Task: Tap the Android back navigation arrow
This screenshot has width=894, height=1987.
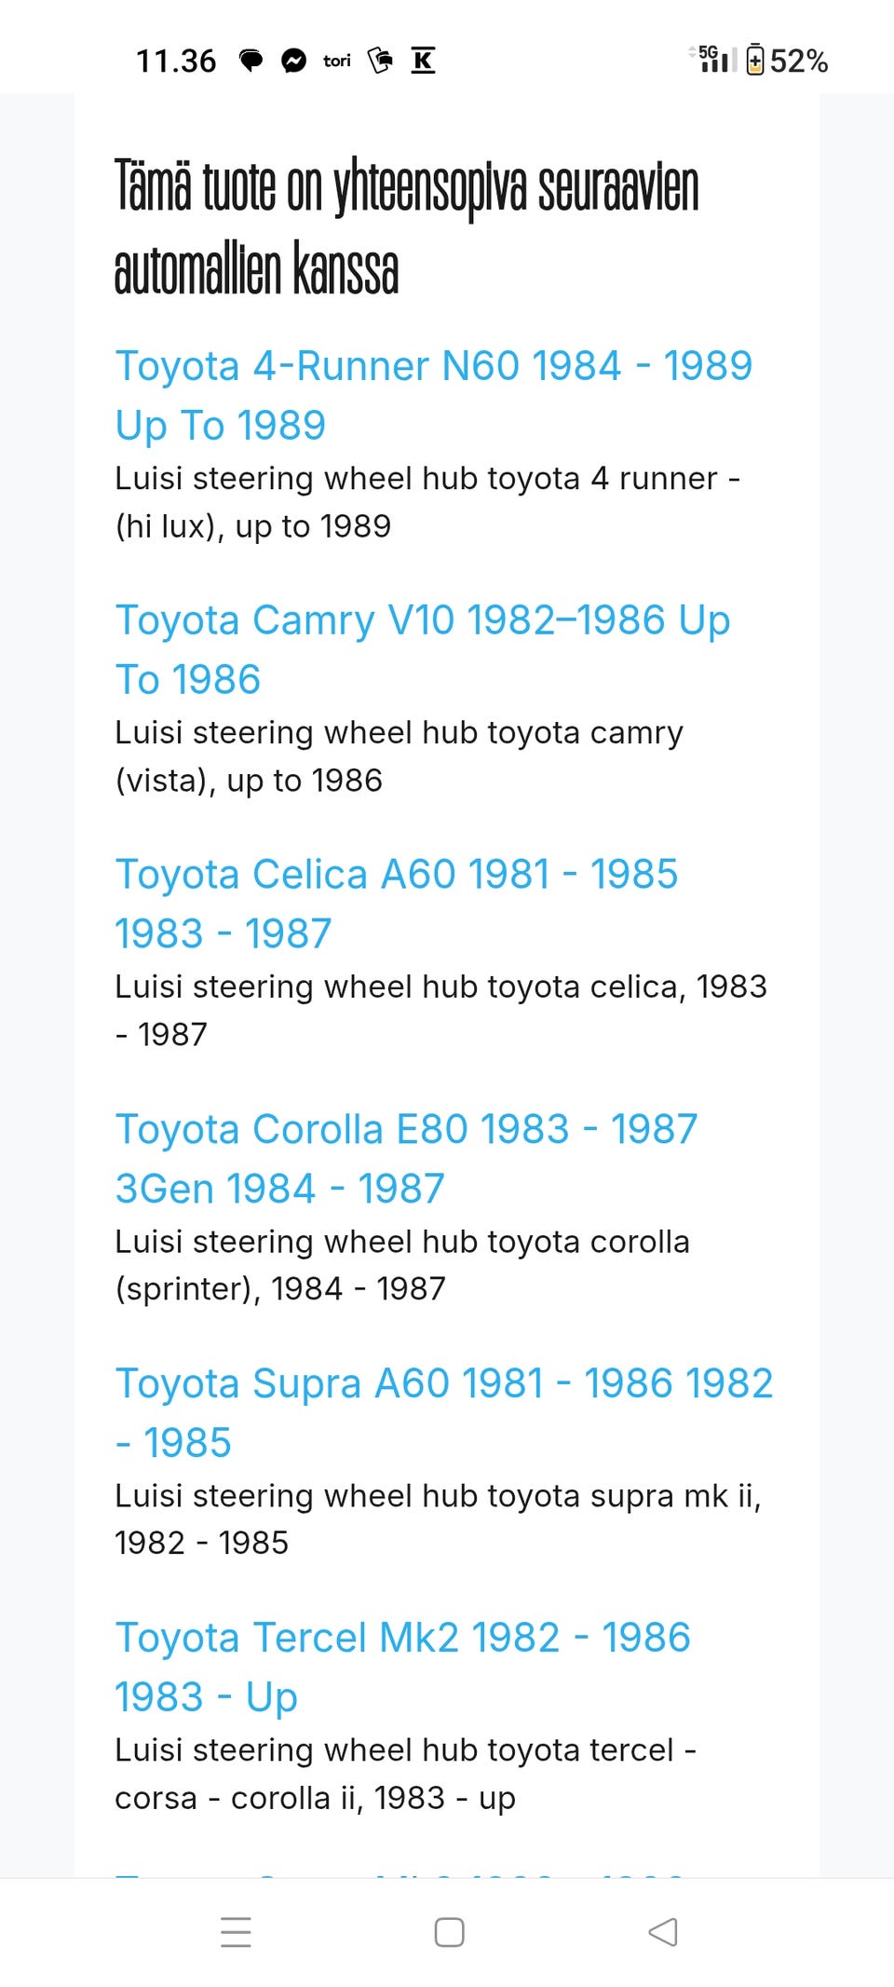Action: [x=663, y=1932]
